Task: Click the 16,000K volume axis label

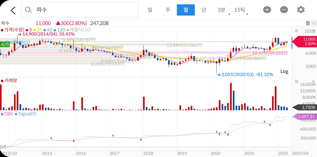Action: (308, 84)
